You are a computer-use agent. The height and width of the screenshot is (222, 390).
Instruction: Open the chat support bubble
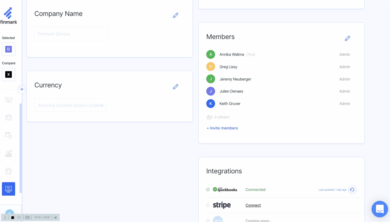click(x=380, y=209)
